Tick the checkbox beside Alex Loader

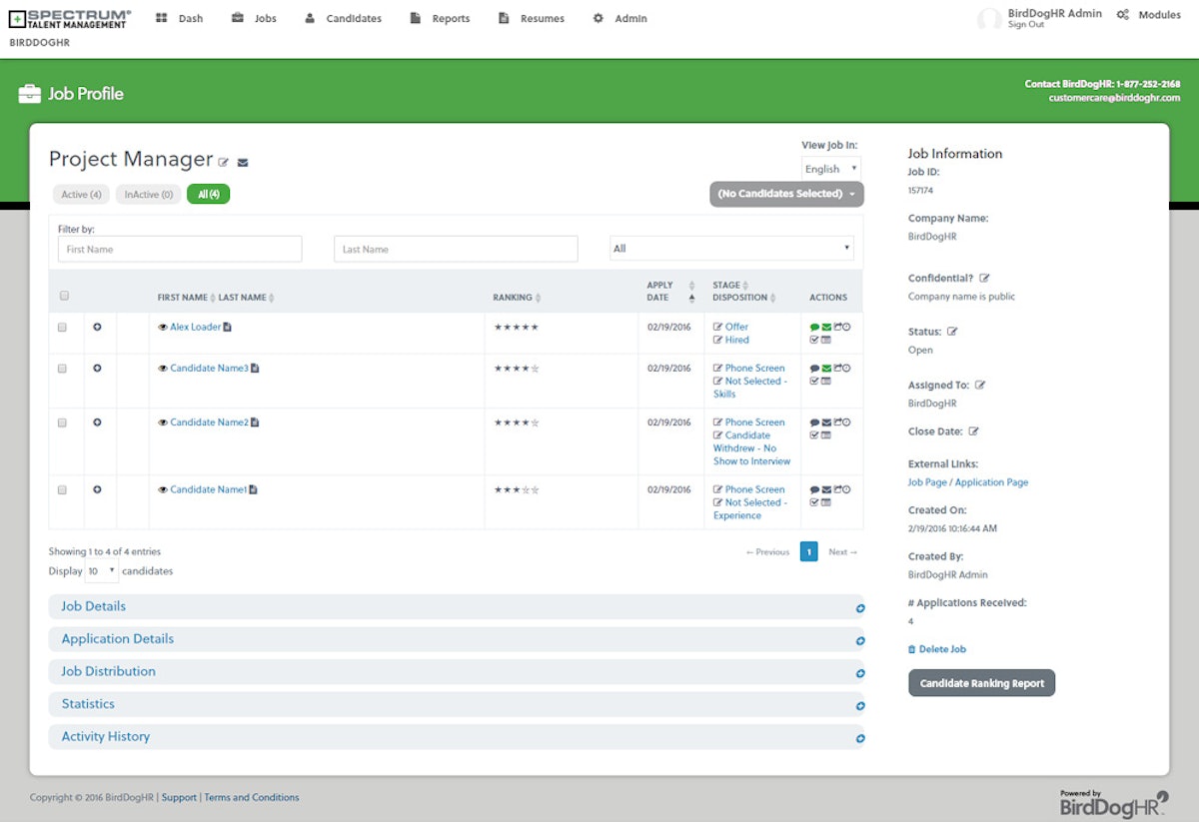(64, 327)
